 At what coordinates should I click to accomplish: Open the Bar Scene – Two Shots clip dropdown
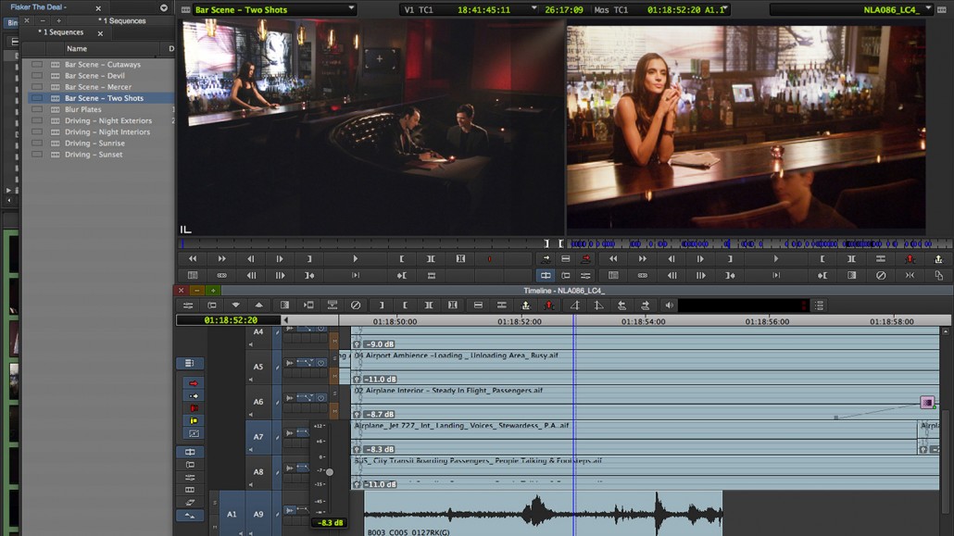tap(351, 9)
